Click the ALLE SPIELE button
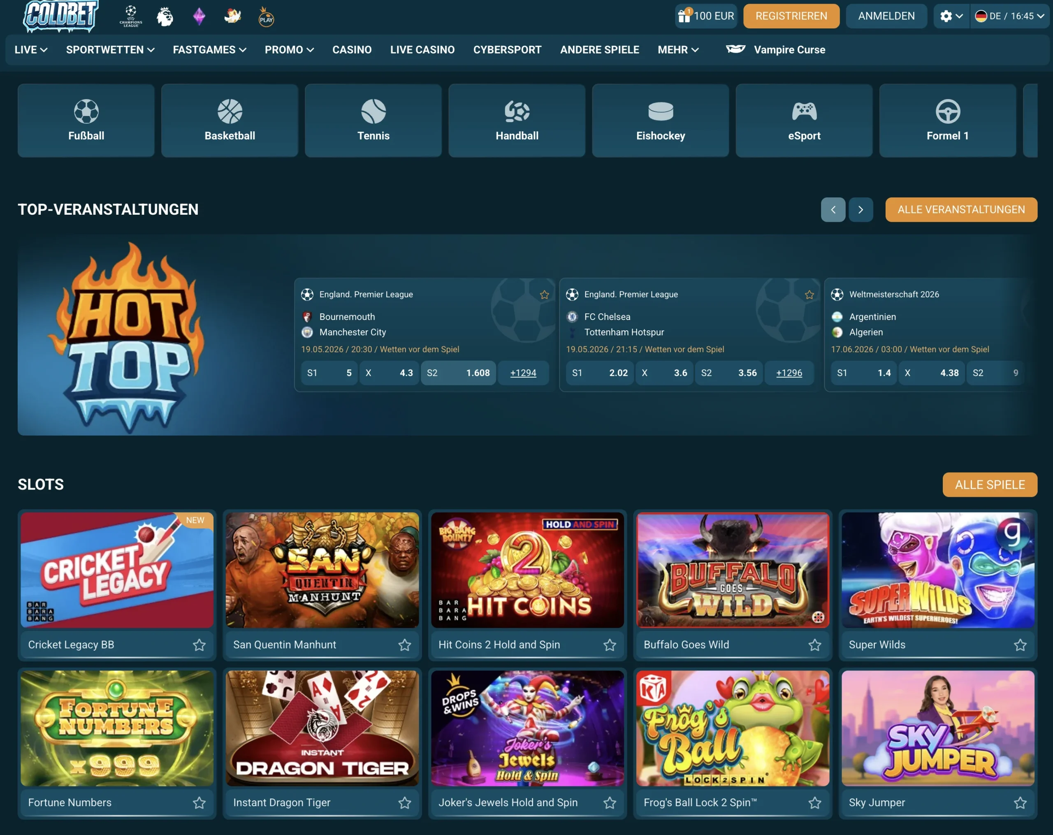 (x=990, y=485)
